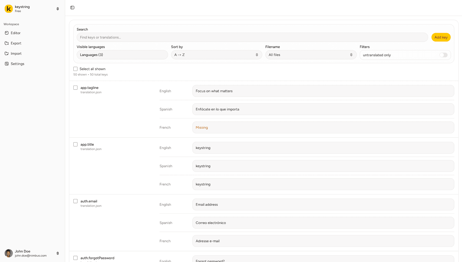Click the yellow keystring workspace logo
The width and height of the screenshot is (462, 262).
[8, 8]
